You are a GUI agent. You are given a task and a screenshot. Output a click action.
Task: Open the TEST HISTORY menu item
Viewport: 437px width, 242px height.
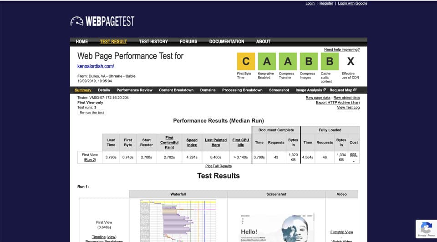[153, 42]
